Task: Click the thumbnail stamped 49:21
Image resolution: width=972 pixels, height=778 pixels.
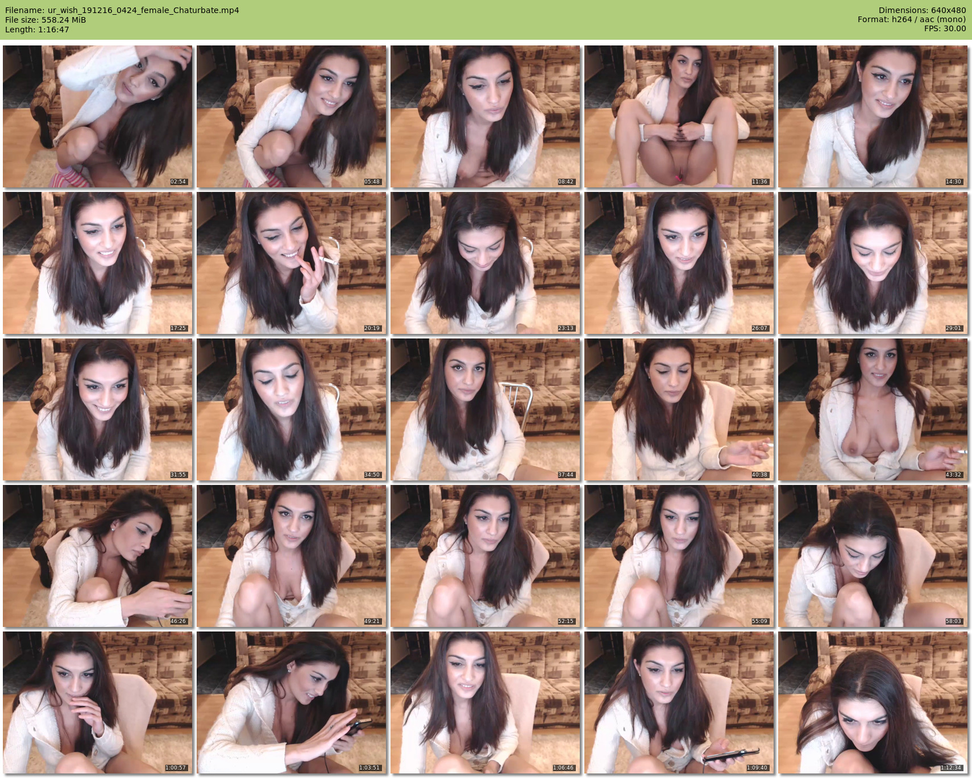Action: pyautogui.click(x=292, y=556)
